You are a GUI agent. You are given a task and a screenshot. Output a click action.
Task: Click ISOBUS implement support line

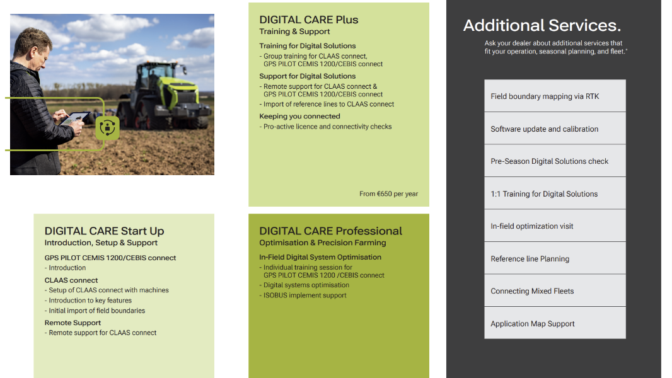click(x=303, y=295)
